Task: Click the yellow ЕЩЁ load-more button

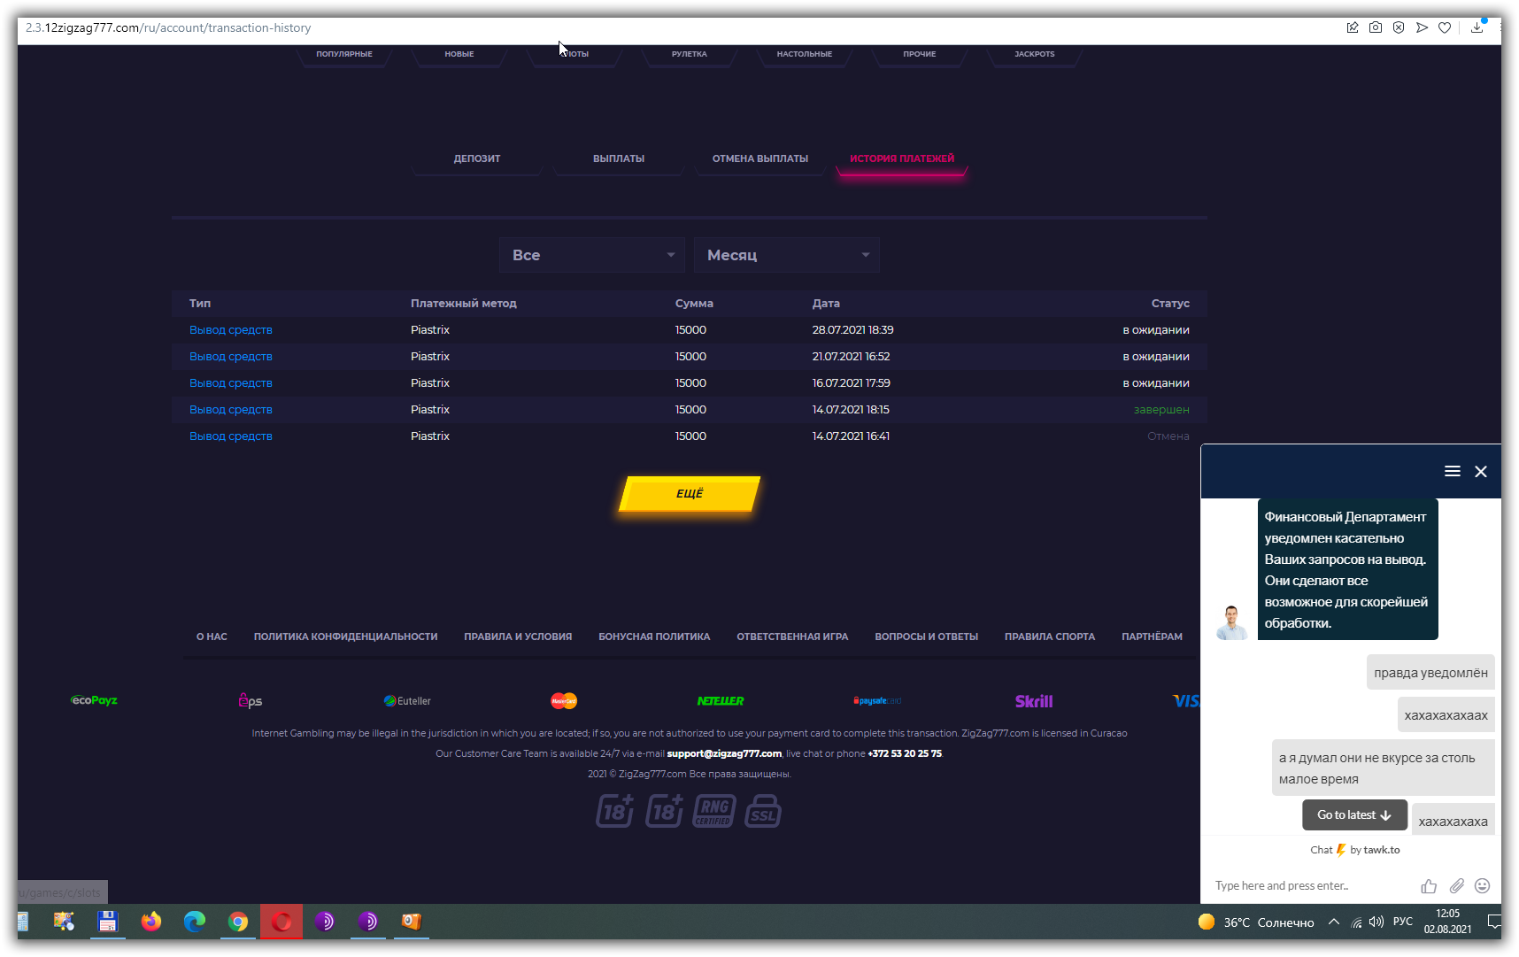Action: [690, 494]
